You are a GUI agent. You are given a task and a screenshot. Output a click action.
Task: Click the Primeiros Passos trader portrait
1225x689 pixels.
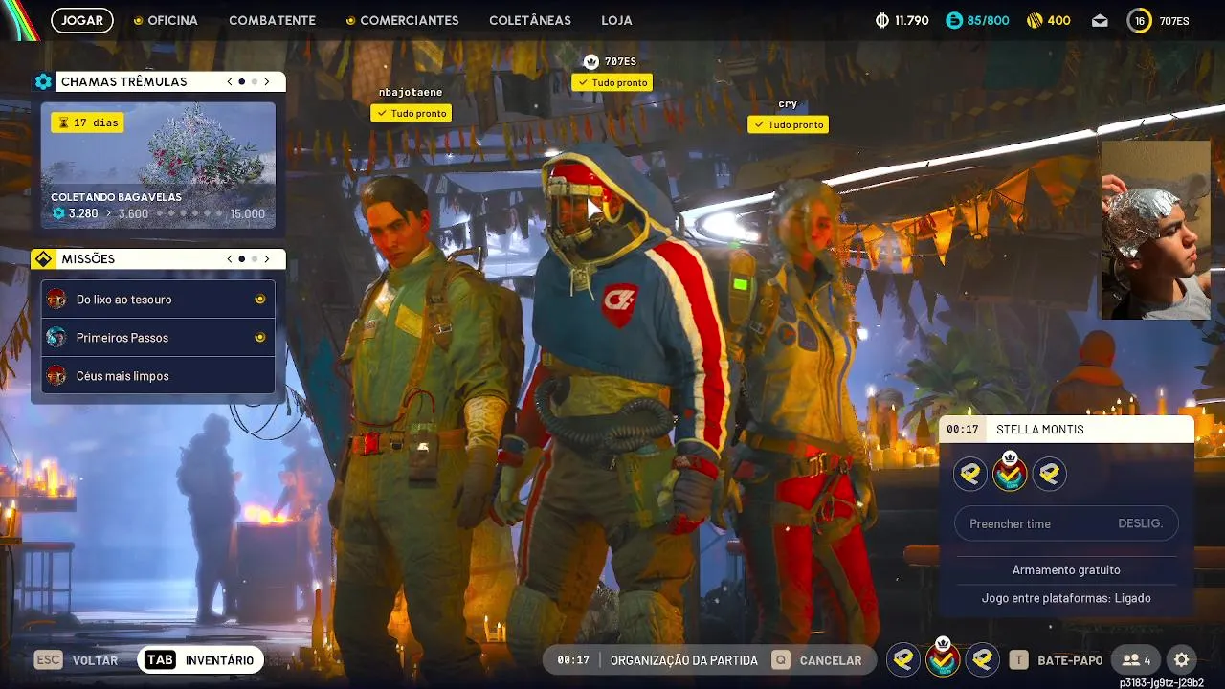[x=56, y=338]
